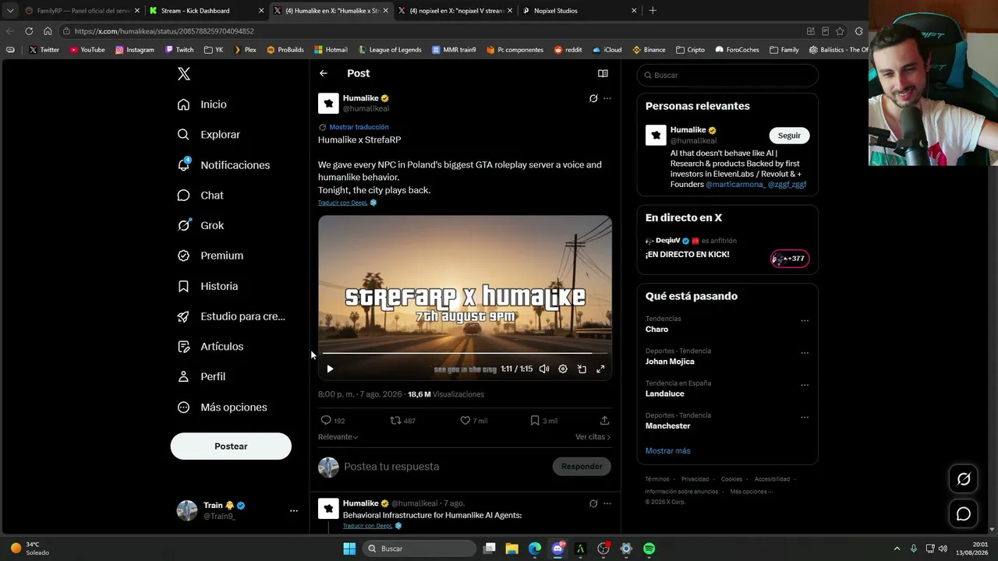Open Discord from the taskbar
The height and width of the screenshot is (561, 998).
tap(557, 549)
